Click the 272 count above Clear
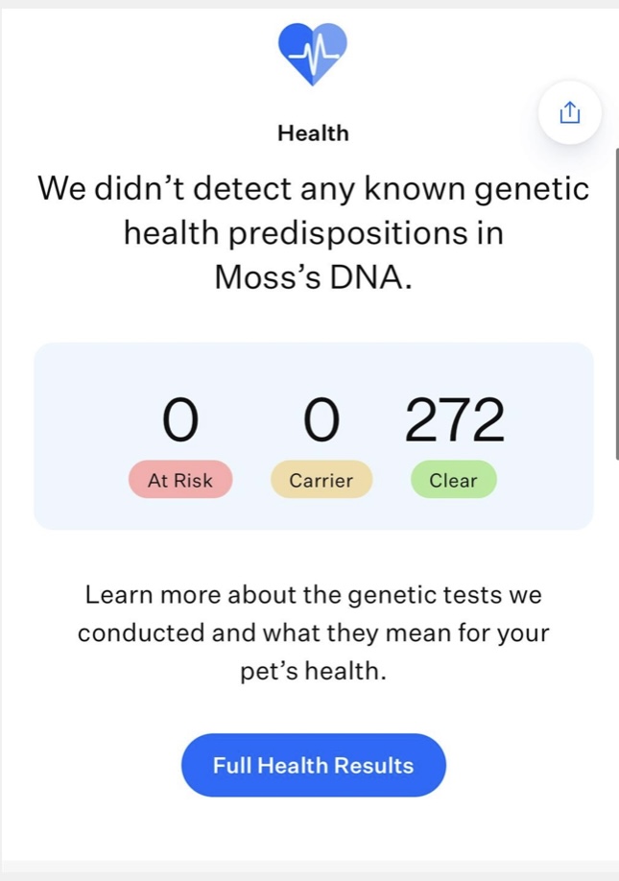619x881 pixels. click(454, 421)
